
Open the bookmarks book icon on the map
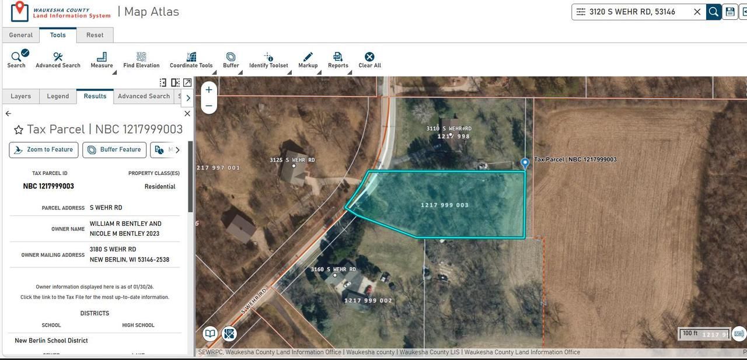tap(210, 334)
